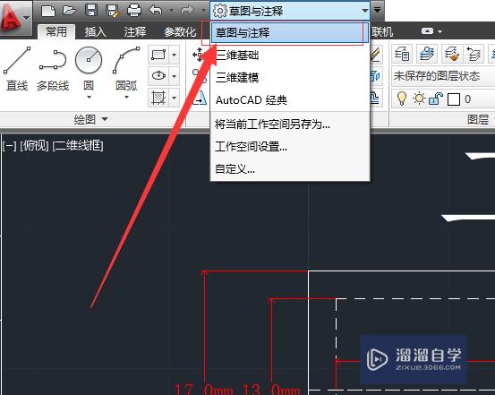Select AutoCAD 经典 workspace
495x395 pixels.
[x=289, y=100]
